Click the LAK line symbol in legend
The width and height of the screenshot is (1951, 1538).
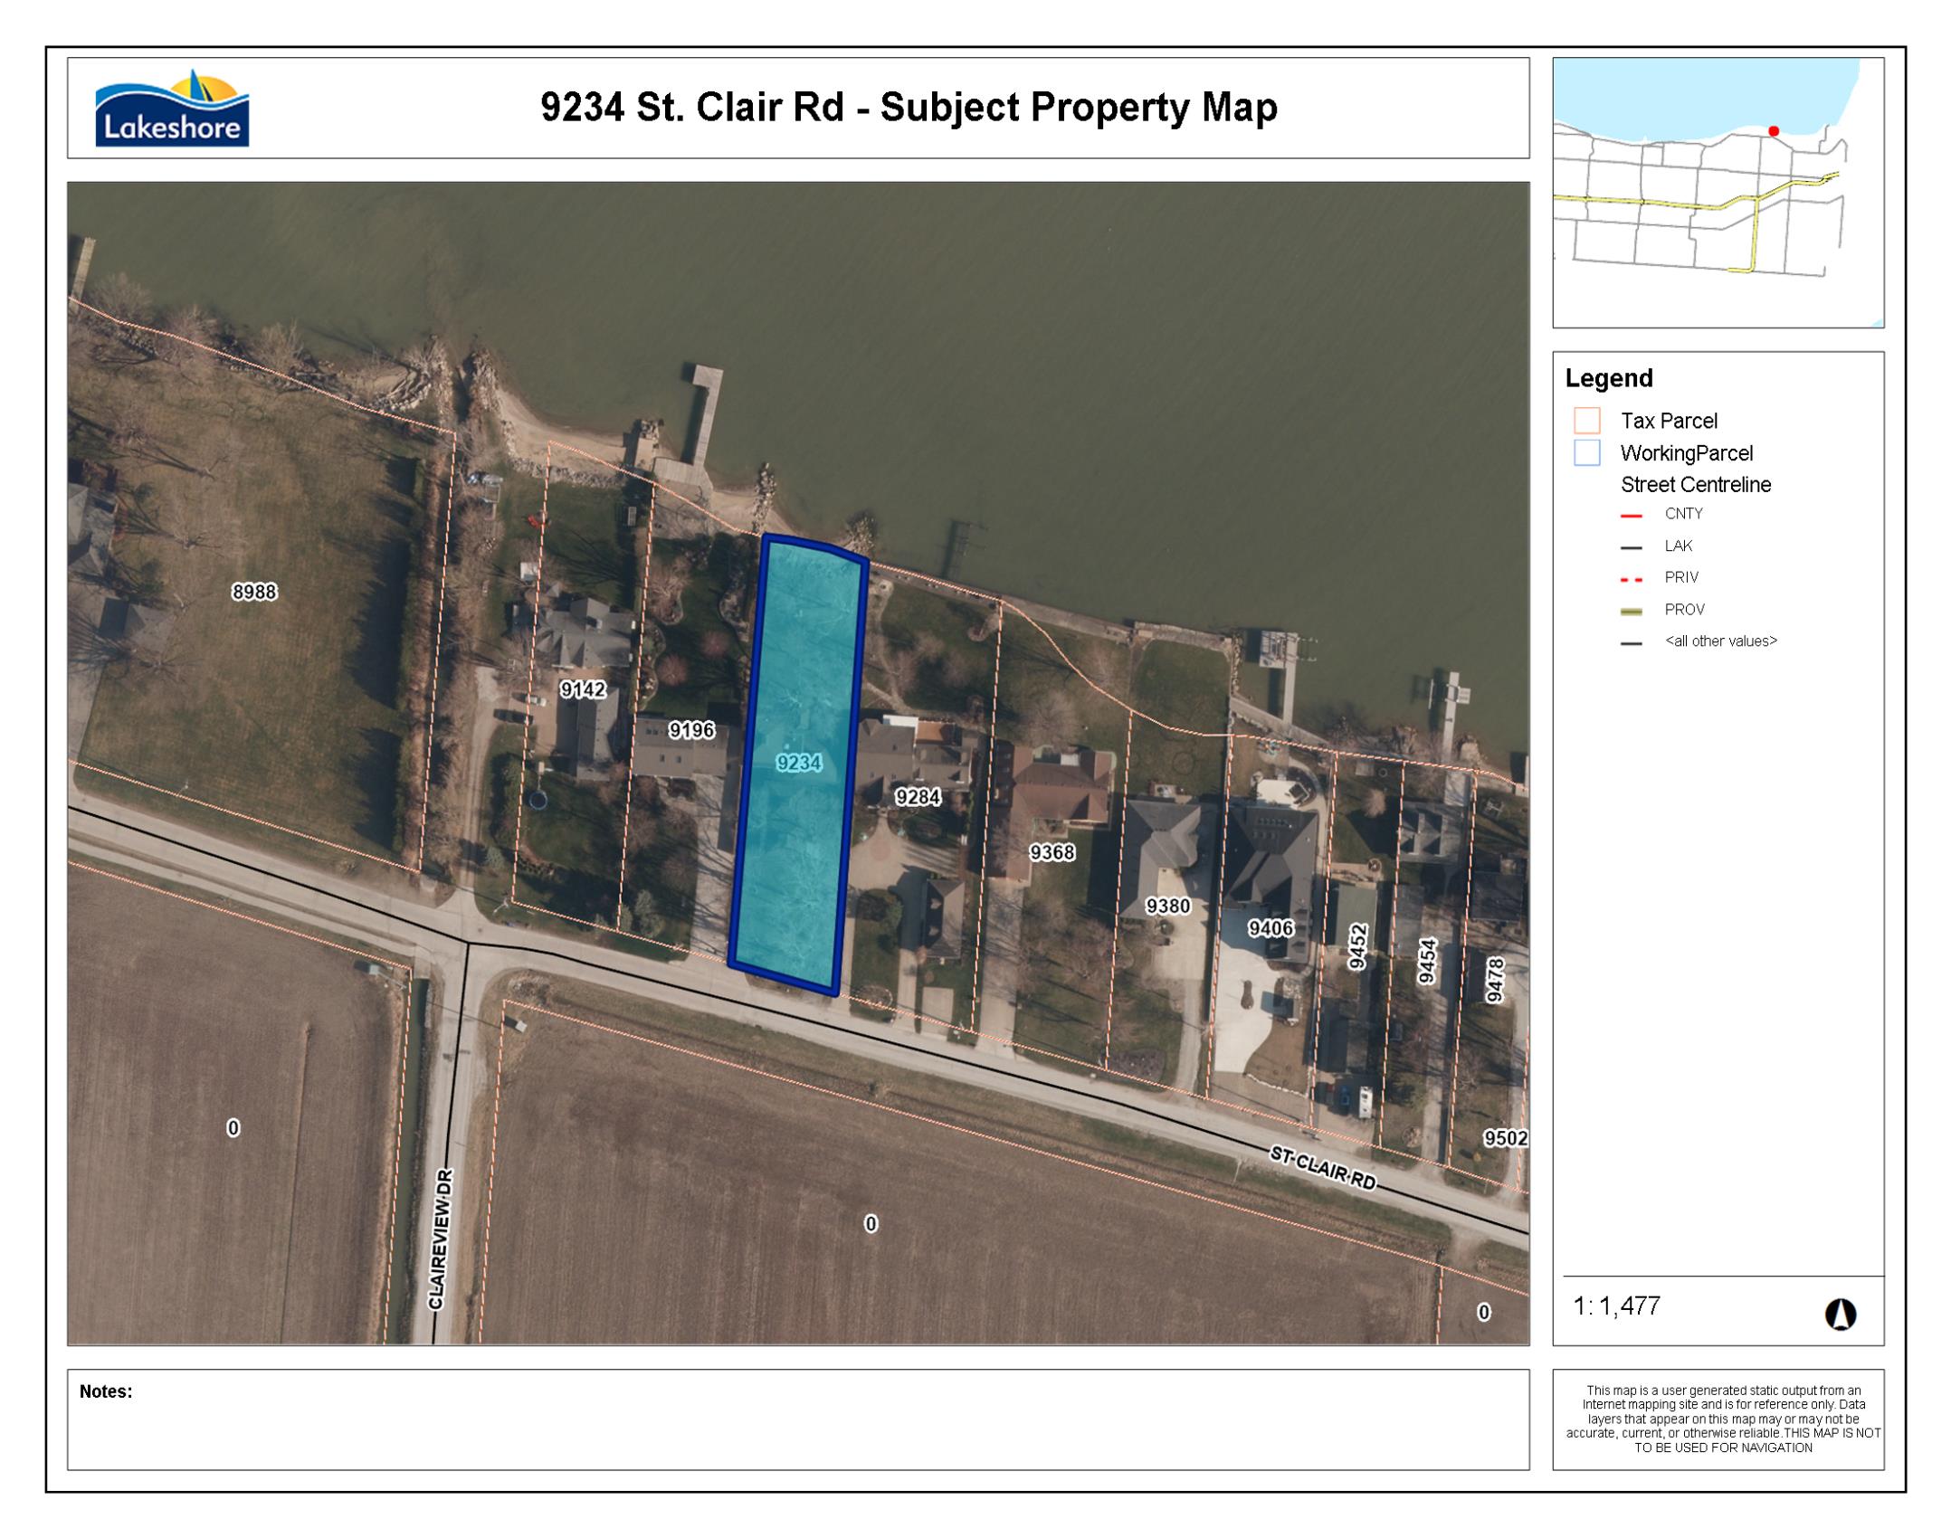pos(1631,546)
